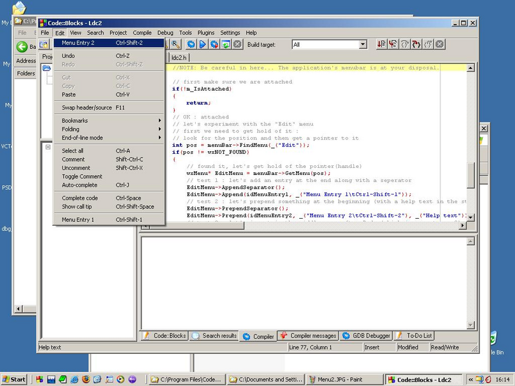This screenshot has width=515, height=386.
Task: Click the 'Line 77, Column 1' status field
Action: click(325, 347)
